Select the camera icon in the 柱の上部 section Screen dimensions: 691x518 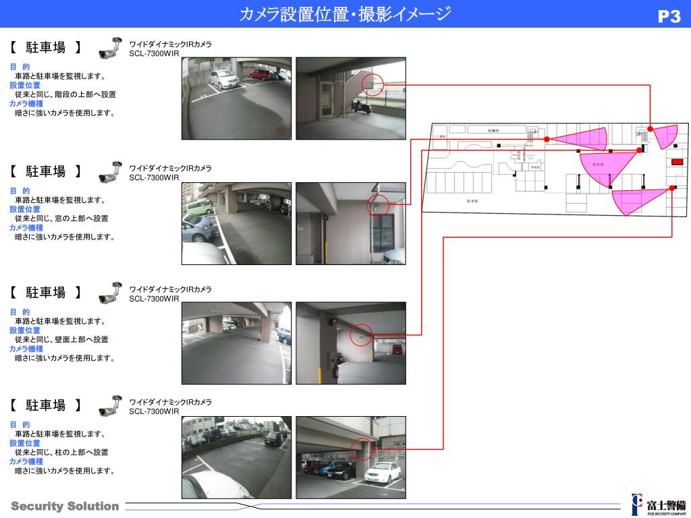(110, 405)
